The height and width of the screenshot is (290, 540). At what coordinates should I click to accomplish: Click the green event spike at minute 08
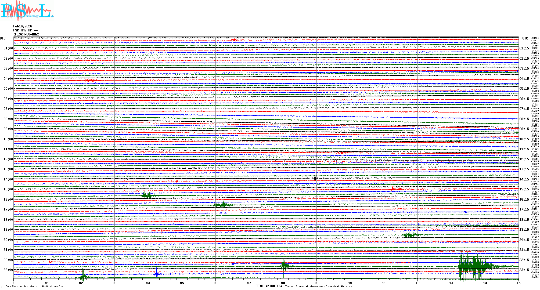click(284, 266)
